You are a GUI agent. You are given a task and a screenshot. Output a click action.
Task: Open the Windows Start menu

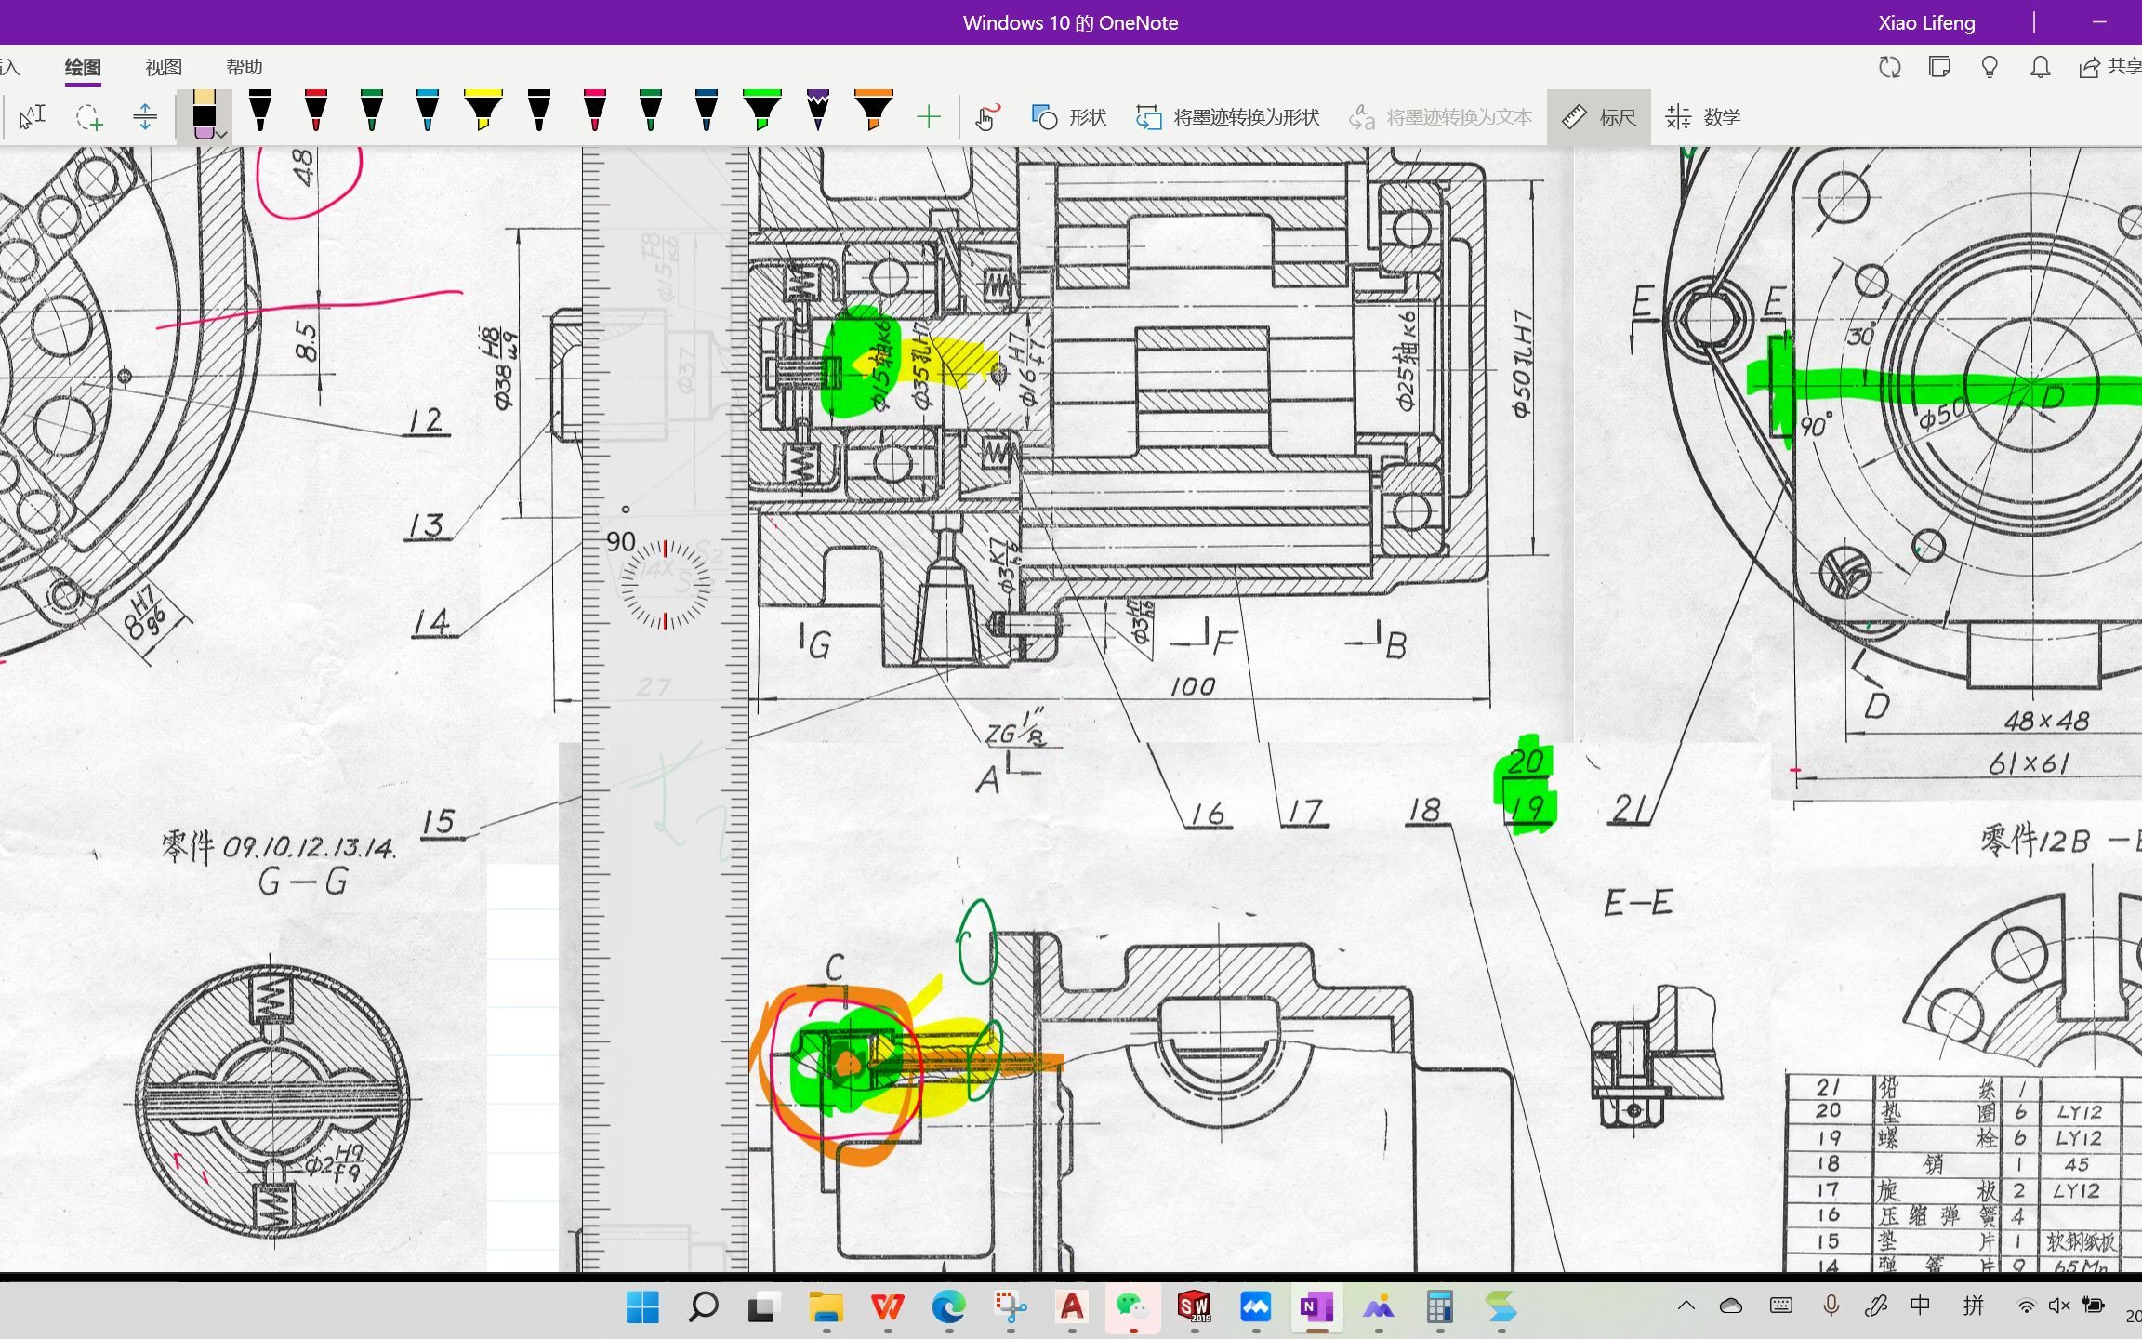tap(642, 1307)
